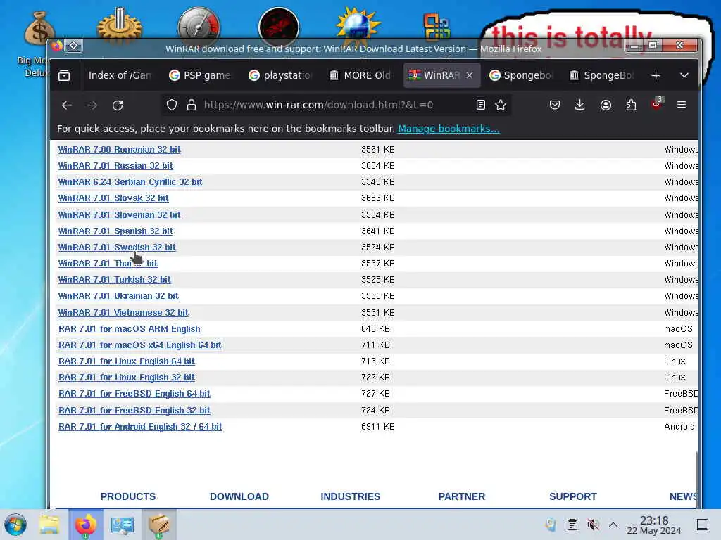Reload the WinRAR download page

coord(118,105)
